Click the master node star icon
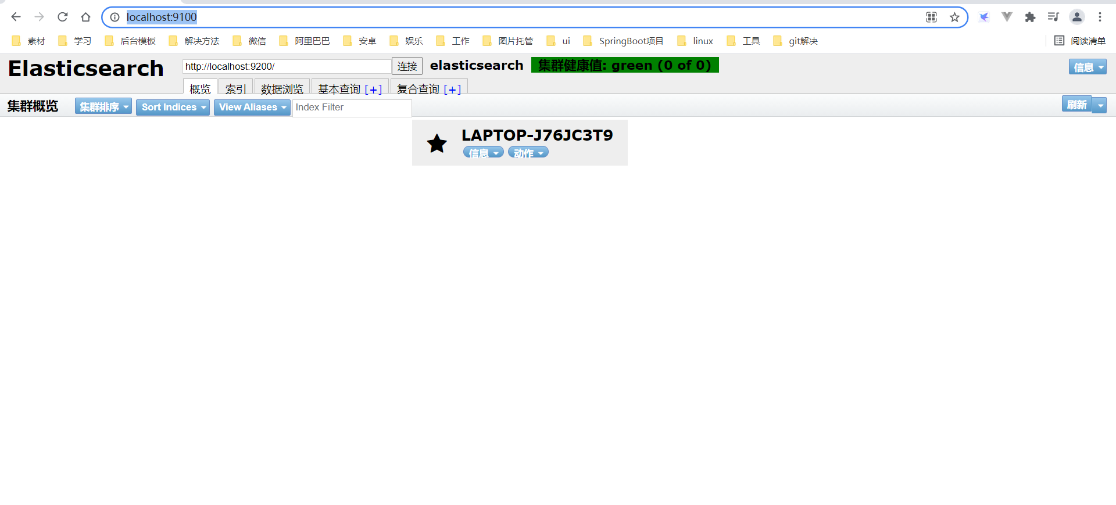 [437, 144]
